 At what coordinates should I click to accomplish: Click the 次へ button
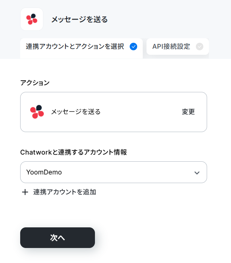tap(58, 237)
